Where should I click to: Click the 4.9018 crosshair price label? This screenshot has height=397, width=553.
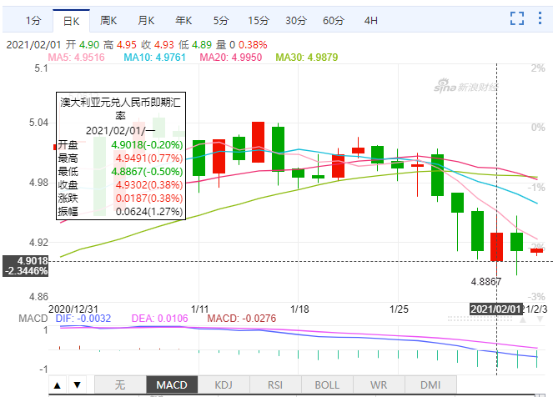(25, 266)
